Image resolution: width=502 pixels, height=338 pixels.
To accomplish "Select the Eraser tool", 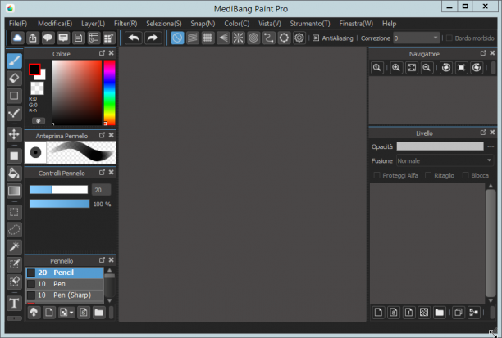I will point(14,79).
